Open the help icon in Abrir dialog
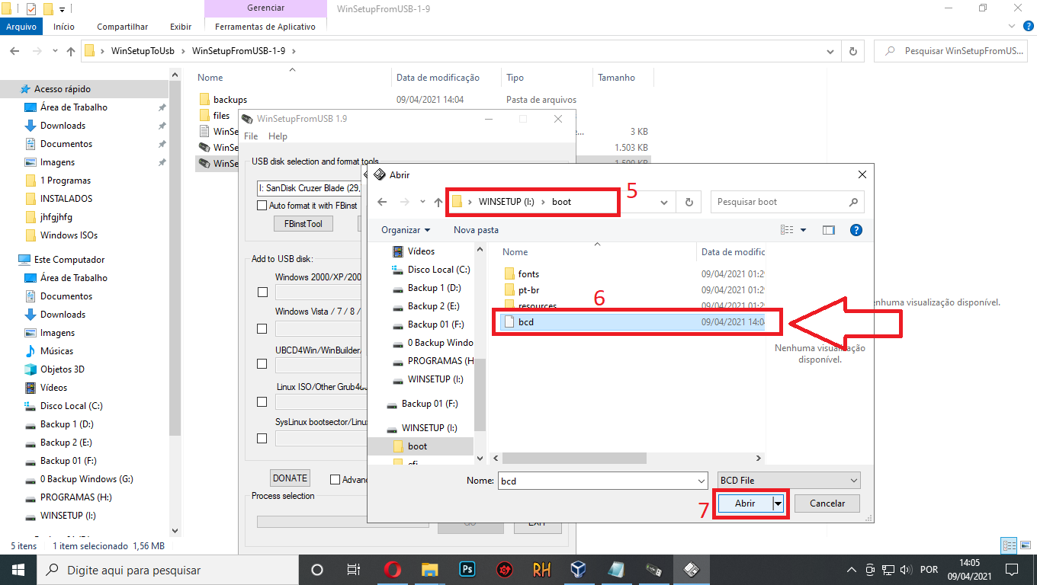The width and height of the screenshot is (1037, 585). click(x=856, y=230)
